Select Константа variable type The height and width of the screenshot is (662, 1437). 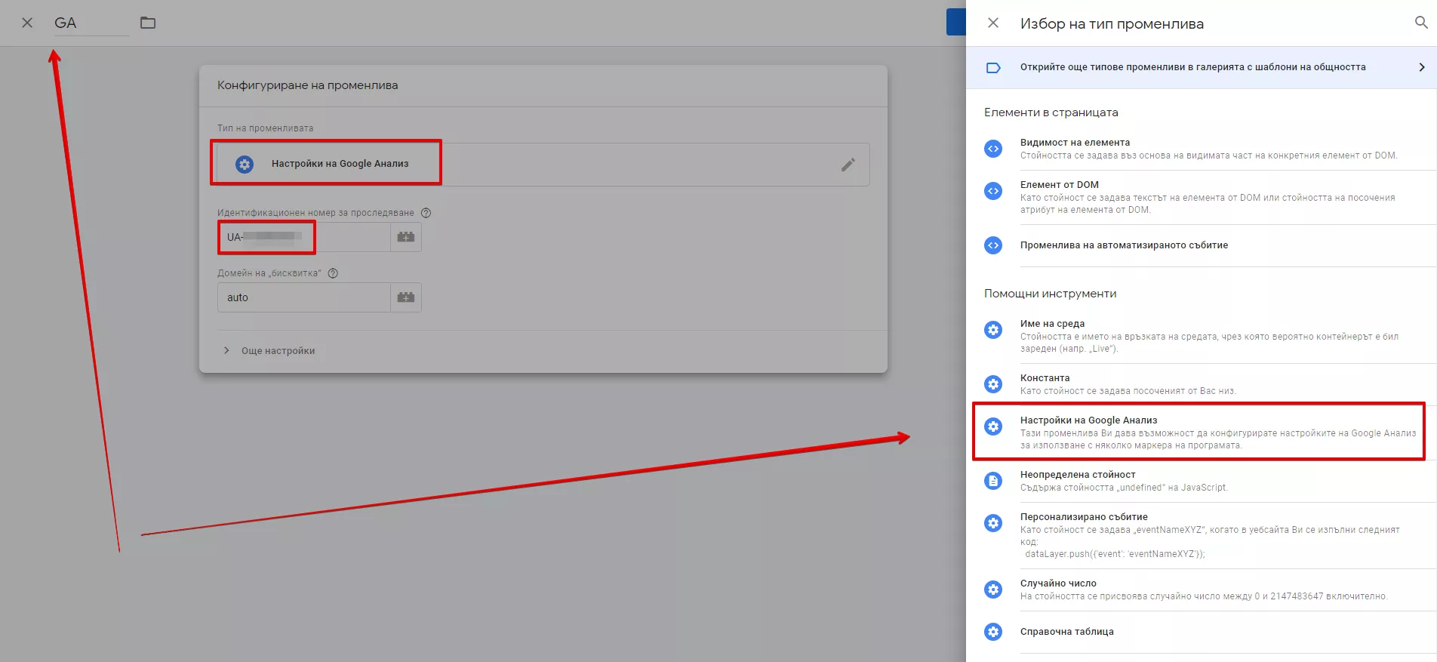click(1202, 384)
